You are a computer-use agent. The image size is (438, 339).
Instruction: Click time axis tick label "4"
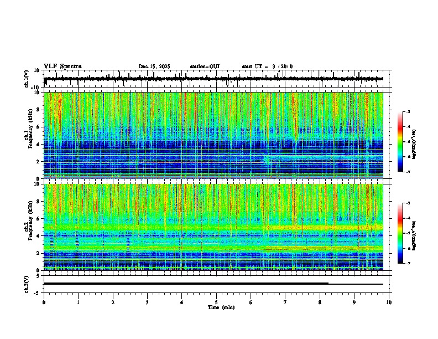coord(182,302)
